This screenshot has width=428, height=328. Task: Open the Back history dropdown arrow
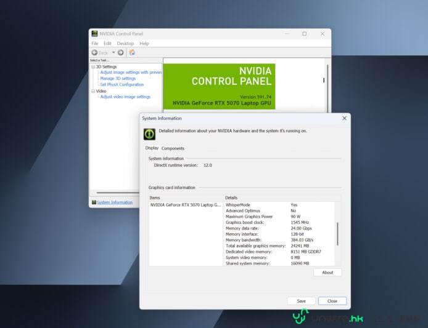(113, 52)
